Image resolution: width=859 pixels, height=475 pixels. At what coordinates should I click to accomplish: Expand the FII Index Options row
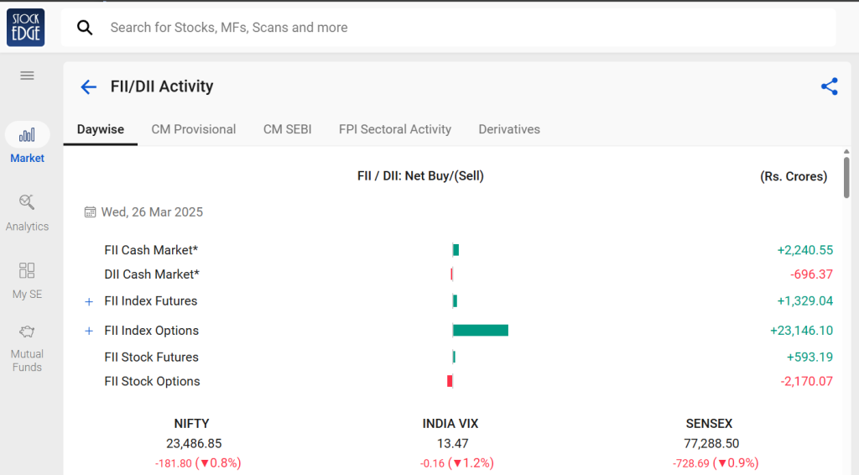[89, 331]
